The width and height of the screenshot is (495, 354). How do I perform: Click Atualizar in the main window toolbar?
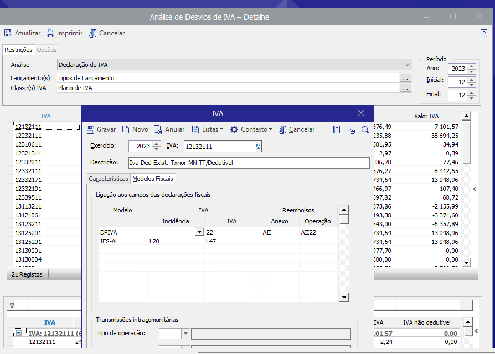click(23, 33)
